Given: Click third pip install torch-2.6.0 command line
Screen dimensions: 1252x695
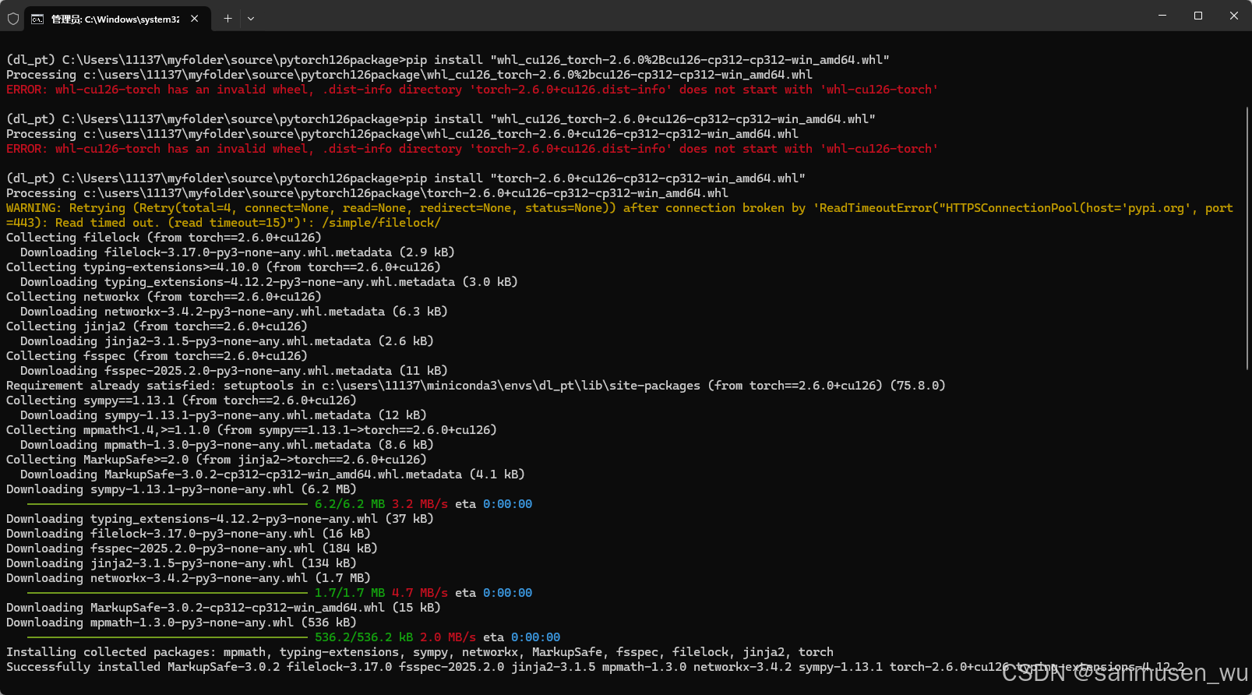Looking at the screenshot, I should (x=406, y=178).
